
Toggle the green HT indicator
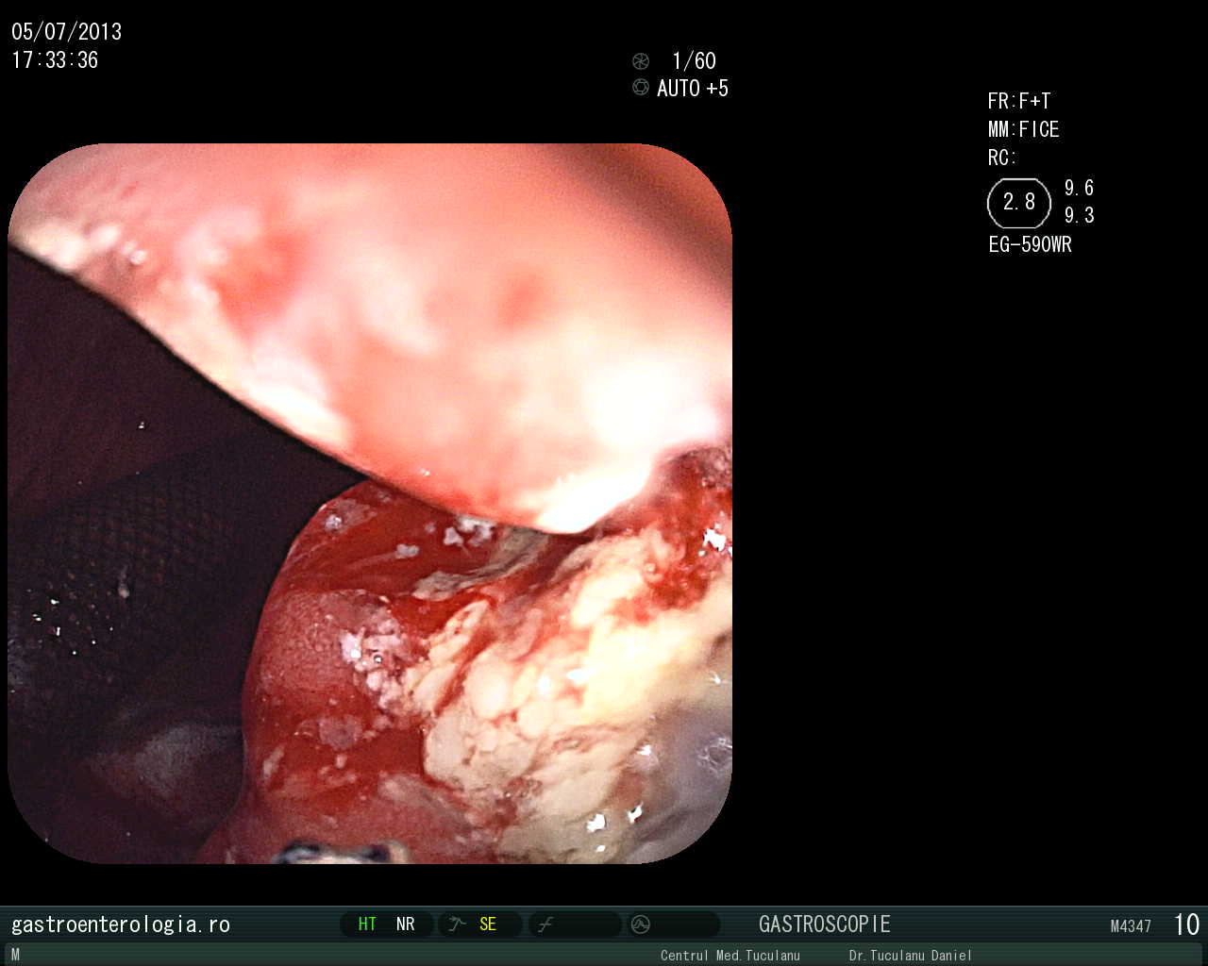[x=367, y=924]
